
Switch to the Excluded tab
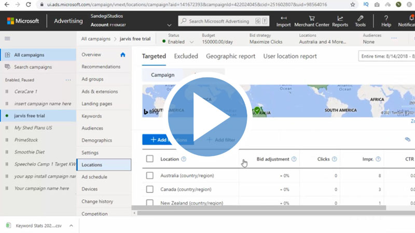pos(186,56)
